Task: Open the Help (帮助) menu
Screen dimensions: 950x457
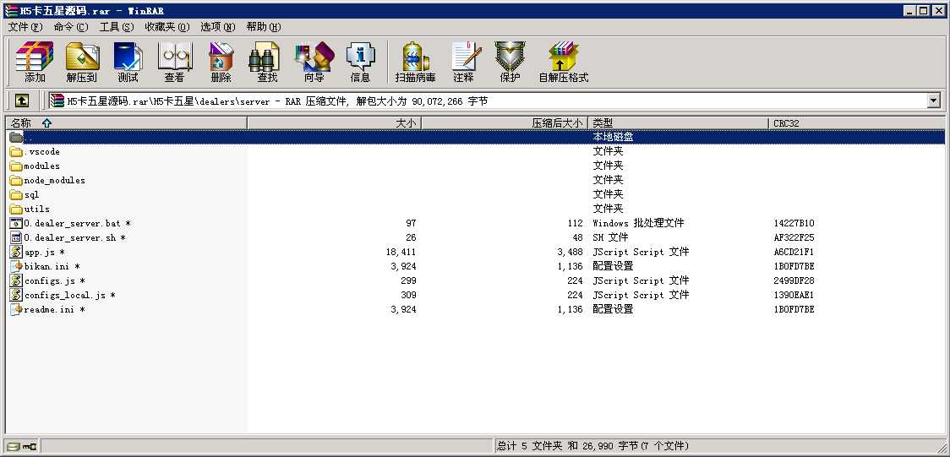Action: coord(264,27)
